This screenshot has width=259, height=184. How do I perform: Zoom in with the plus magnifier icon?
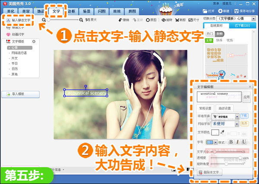(81, 20)
